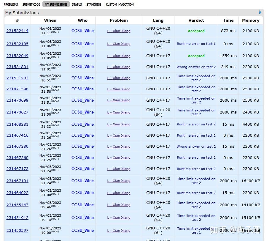Open submission 231532105 details

(18, 44)
